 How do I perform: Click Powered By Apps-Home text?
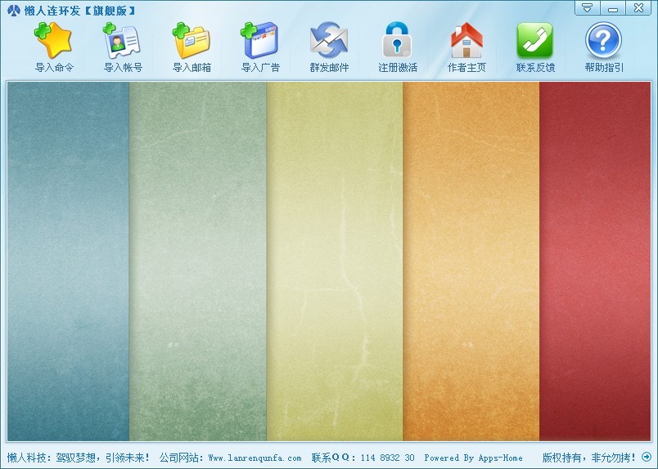pos(473,458)
